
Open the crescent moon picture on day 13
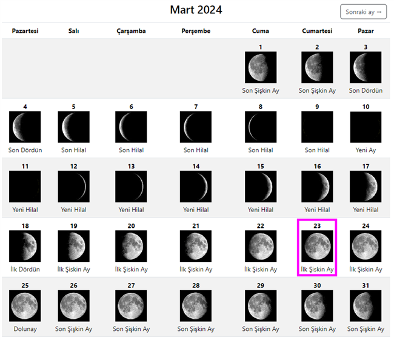tap(131, 187)
